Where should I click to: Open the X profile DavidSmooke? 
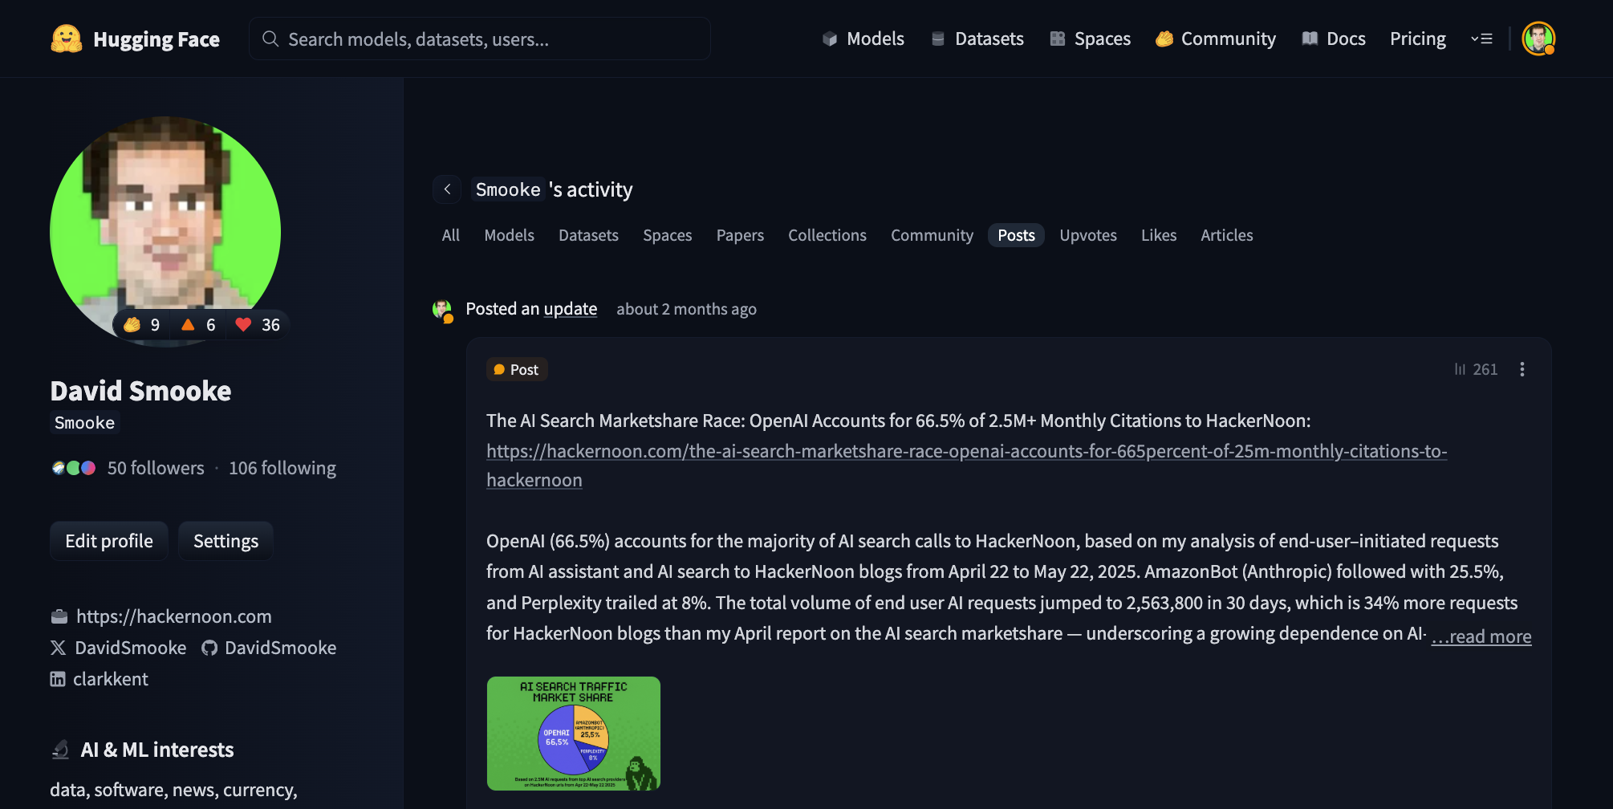(x=119, y=648)
